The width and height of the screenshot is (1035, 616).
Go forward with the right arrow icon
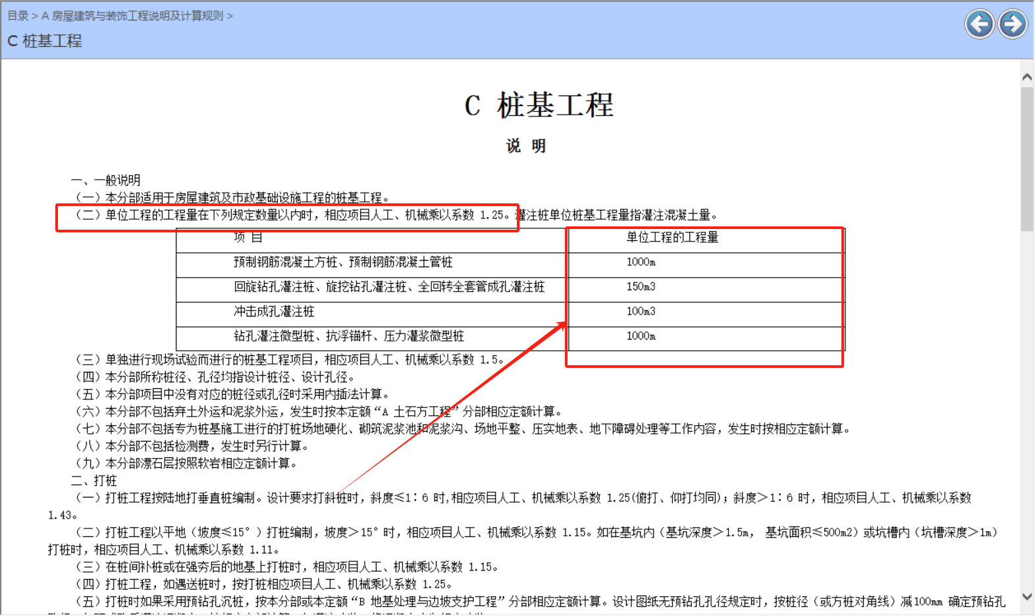(1013, 24)
